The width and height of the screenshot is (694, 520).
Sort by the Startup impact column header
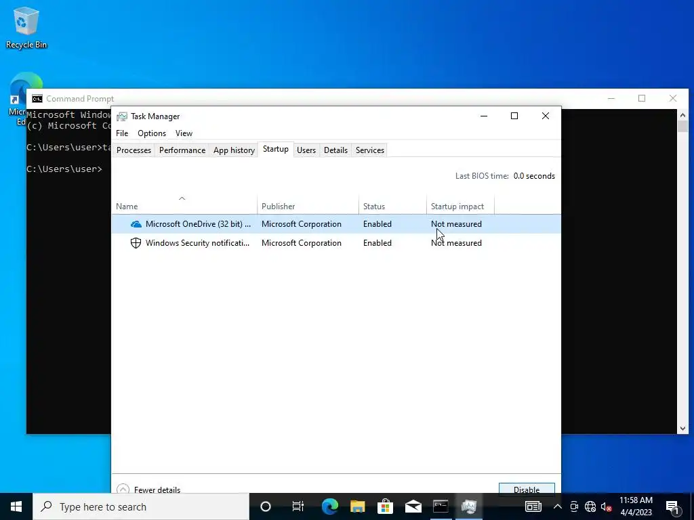point(460,206)
